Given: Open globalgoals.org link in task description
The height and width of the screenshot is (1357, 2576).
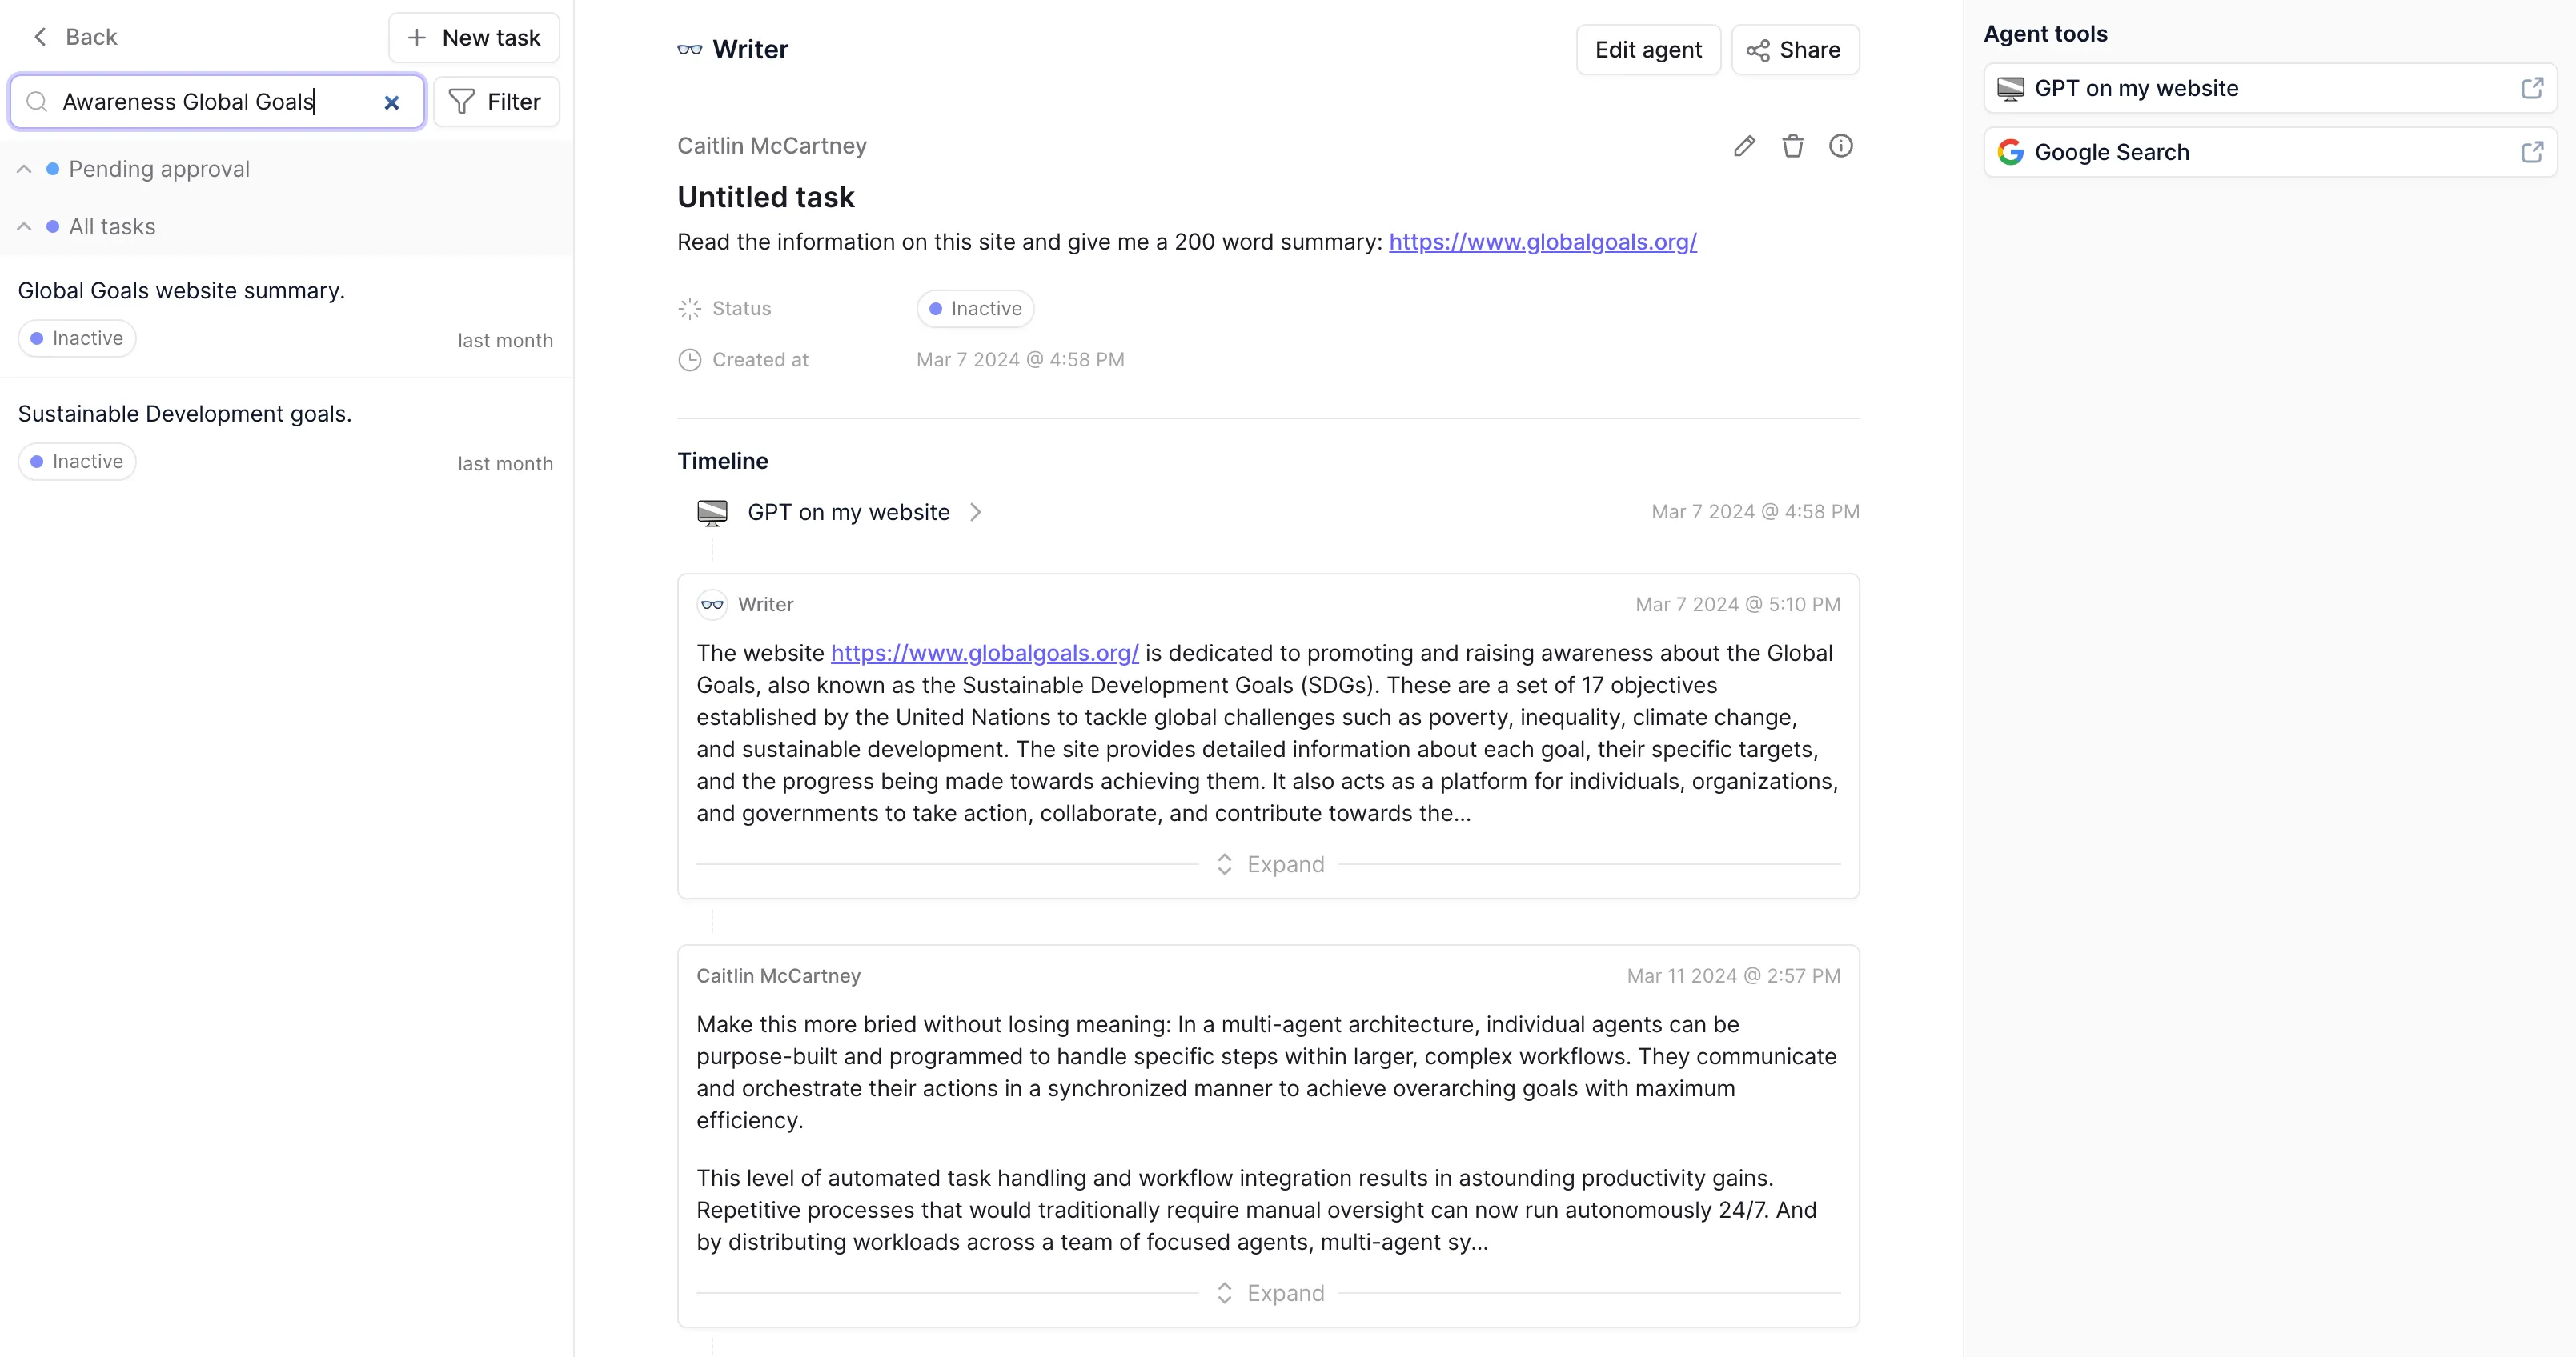Looking at the screenshot, I should pos(1542,242).
